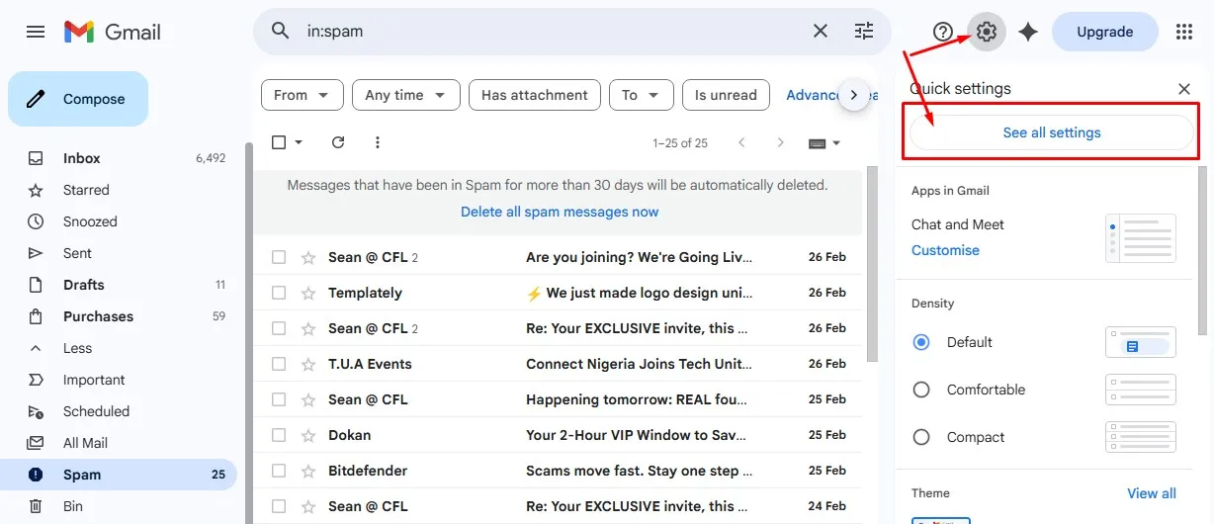1214x524 pixels.
Task: Click the Customise link under Chat and Meet
Action: (945, 250)
